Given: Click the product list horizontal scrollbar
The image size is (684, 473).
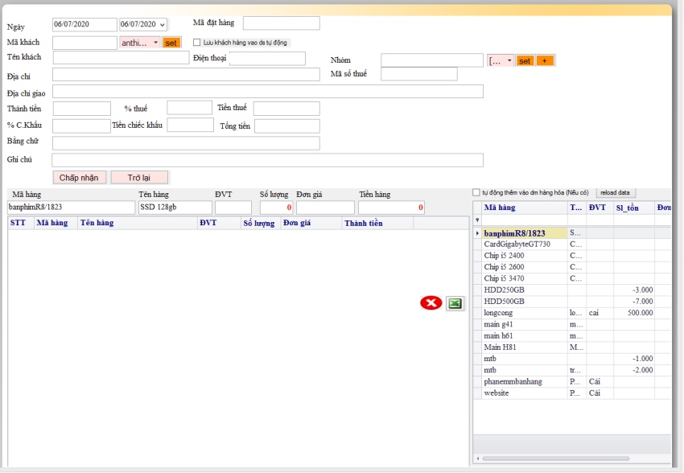Looking at the screenshot, I should click(x=556, y=459).
